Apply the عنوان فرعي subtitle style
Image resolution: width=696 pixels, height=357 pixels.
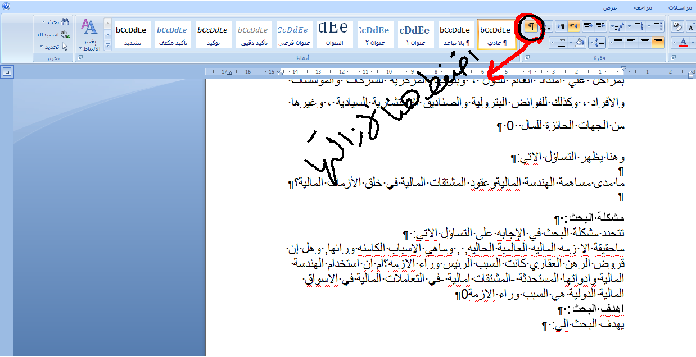click(293, 34)
